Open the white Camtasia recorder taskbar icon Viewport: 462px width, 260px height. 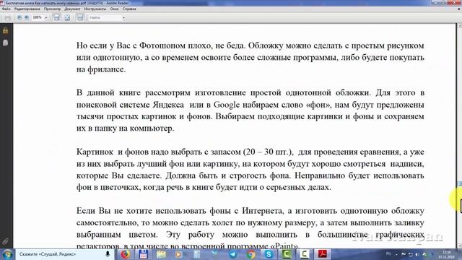[x=305, y=254]
